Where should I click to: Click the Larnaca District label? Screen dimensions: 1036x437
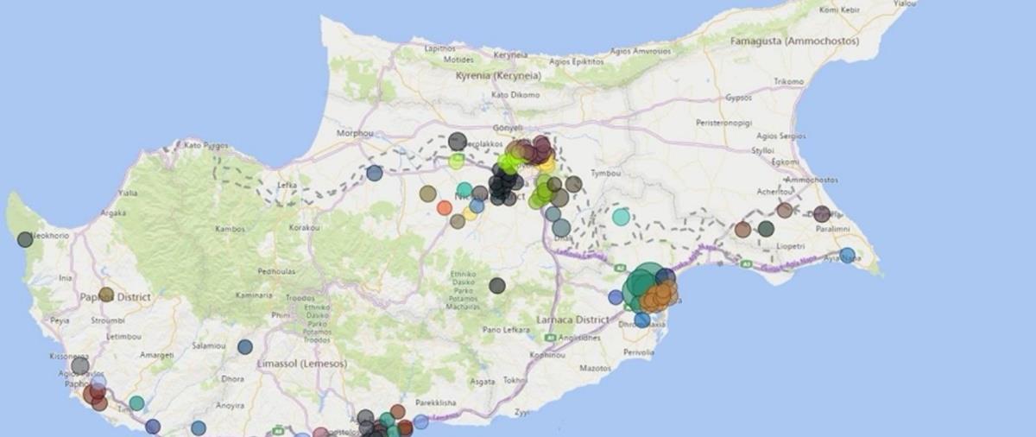[572, 320]
